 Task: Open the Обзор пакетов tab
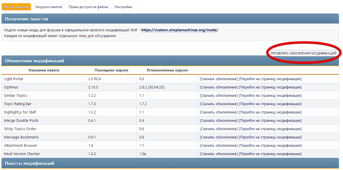pyautogui.click(x=16, y=7)
